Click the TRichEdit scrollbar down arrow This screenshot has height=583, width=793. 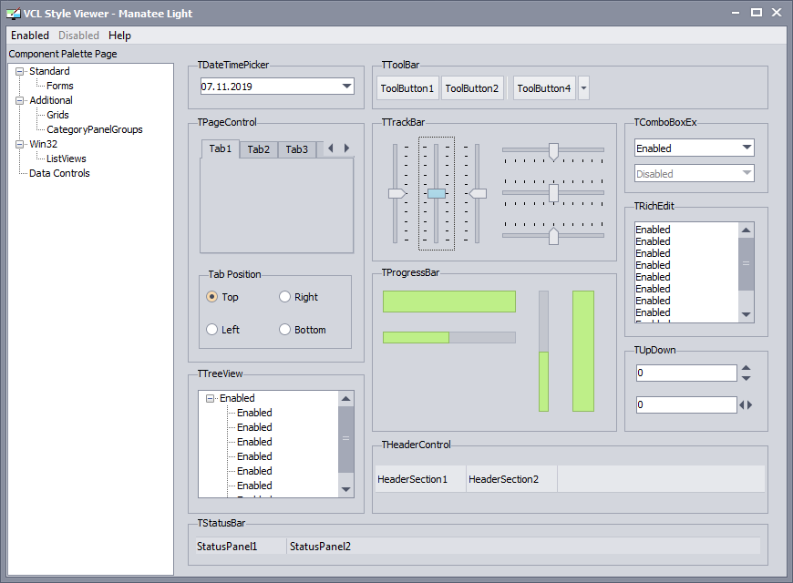coord(746,314)
